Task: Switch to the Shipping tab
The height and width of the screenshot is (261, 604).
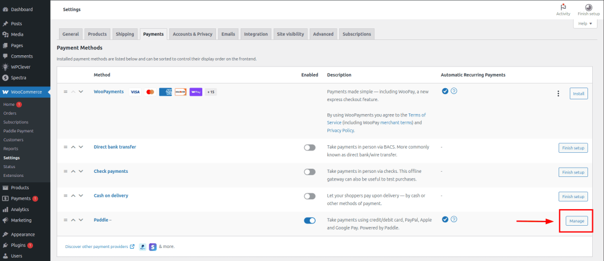Action: point(125,34)
